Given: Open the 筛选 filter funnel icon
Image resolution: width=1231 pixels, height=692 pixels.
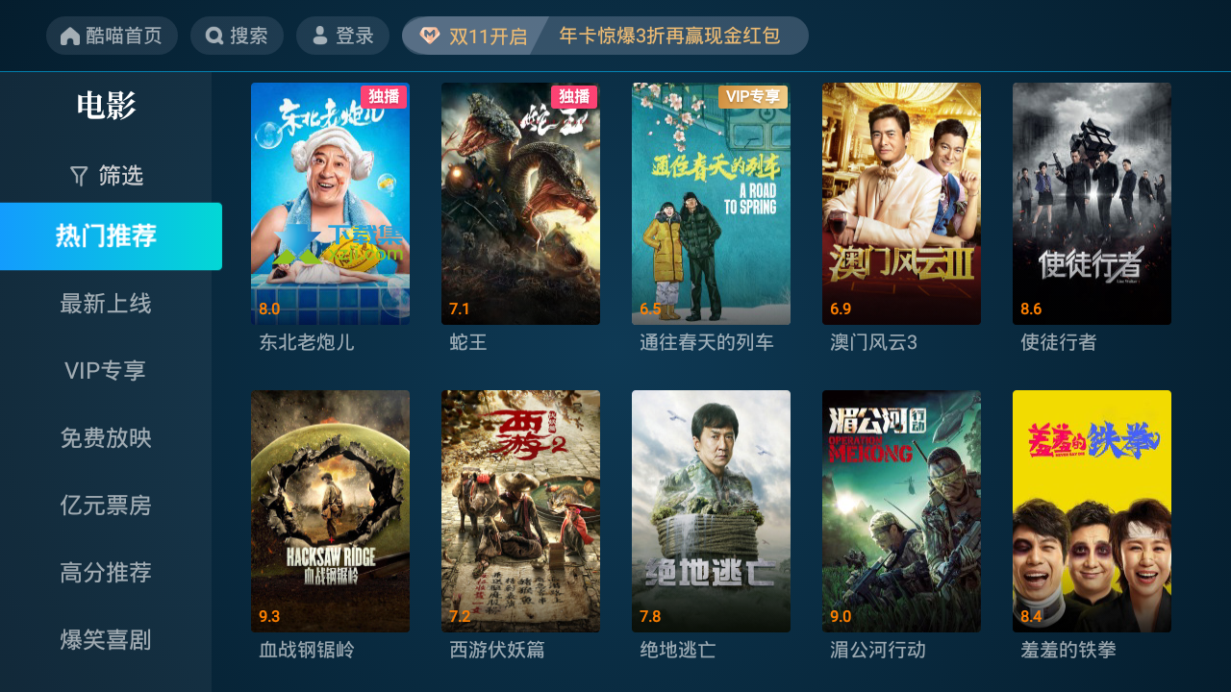Looking at the screenshot, I should click(x=79, y=175).
